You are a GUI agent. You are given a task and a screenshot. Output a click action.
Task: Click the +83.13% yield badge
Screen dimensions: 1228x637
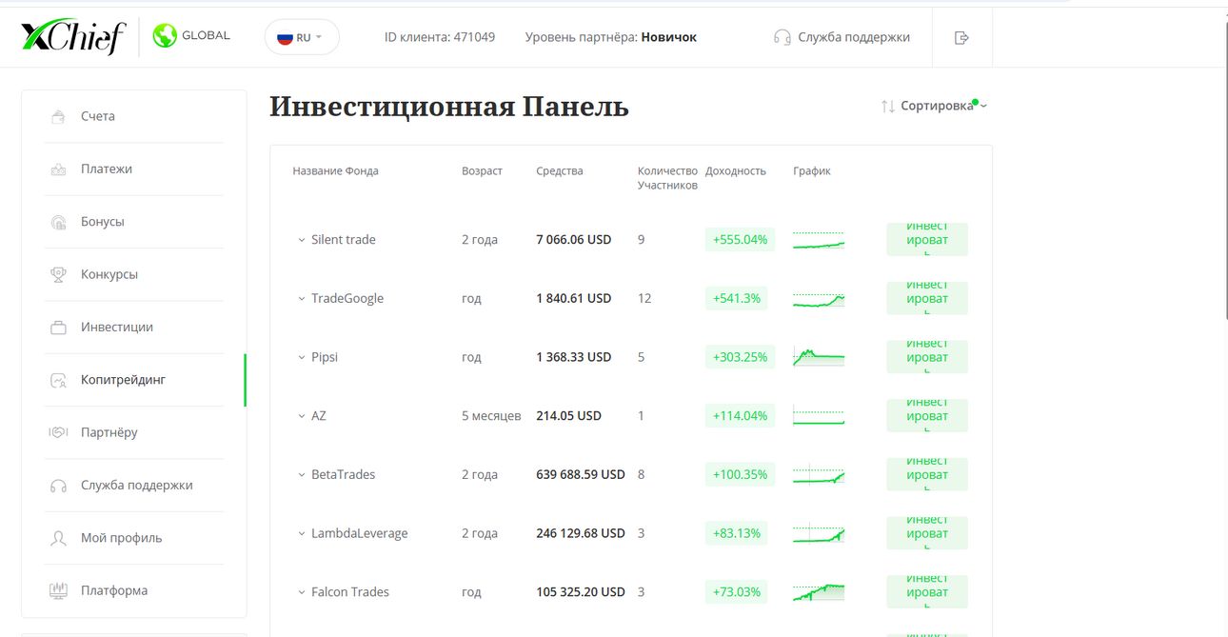coord(737,533)
